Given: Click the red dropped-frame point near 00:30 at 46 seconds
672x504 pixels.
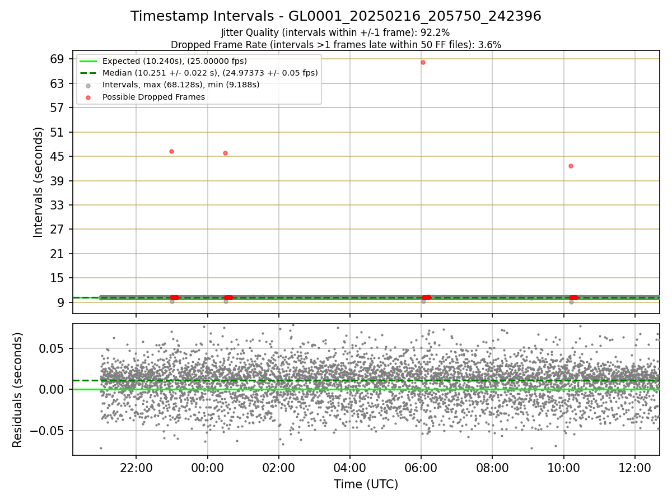Looking at the screenshot, I should click(x=225, y=153).
